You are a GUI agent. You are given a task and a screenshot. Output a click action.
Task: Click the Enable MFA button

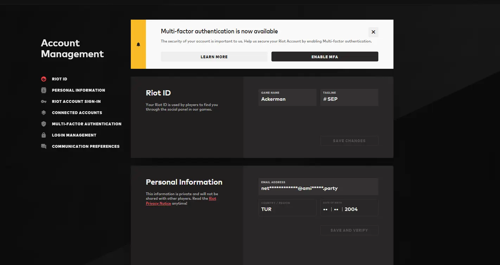click(x=325, y=57)
